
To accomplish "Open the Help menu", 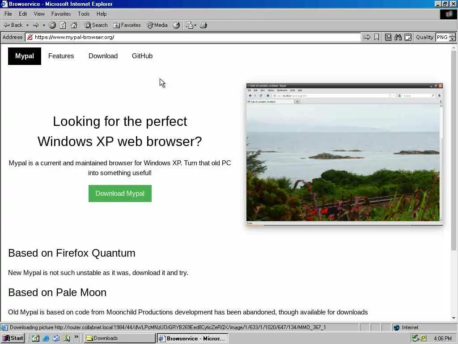I will (102, 14).
